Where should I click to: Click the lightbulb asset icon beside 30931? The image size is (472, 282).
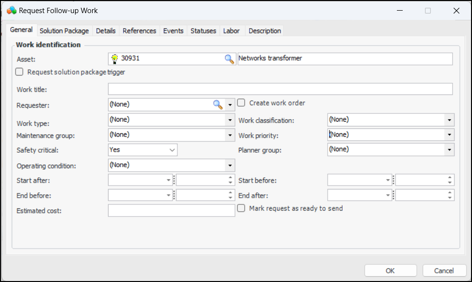coord(115,59)
